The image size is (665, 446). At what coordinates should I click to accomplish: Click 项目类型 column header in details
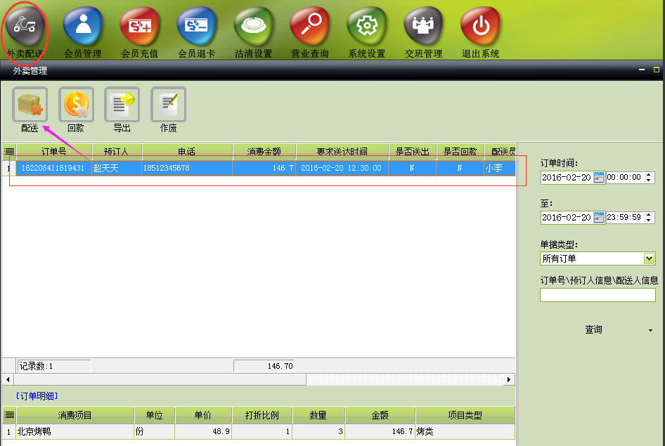[465, 415]
